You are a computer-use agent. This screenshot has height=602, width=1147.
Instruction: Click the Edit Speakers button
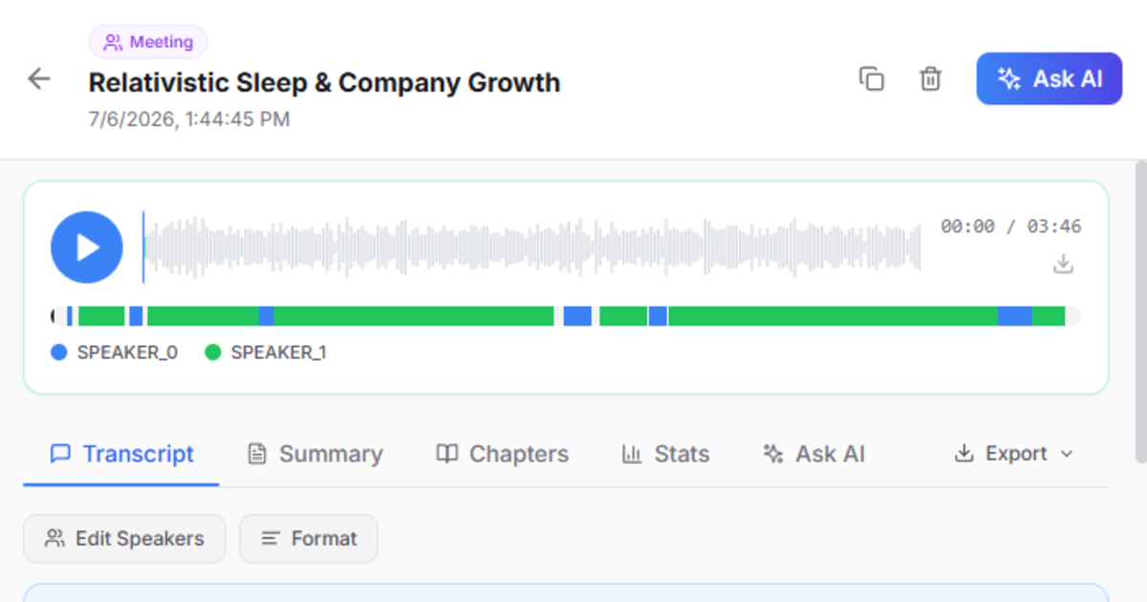click(124, 539)
